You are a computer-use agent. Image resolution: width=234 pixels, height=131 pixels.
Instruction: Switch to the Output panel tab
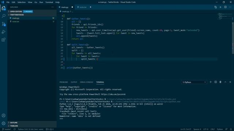point(74,82)
